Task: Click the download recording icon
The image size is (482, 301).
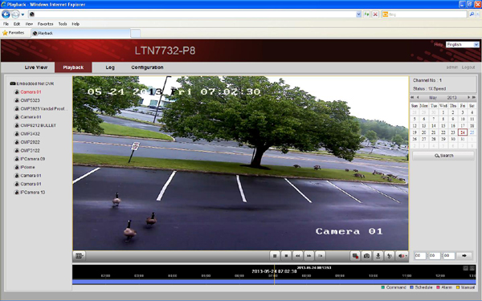Action: 378,255
